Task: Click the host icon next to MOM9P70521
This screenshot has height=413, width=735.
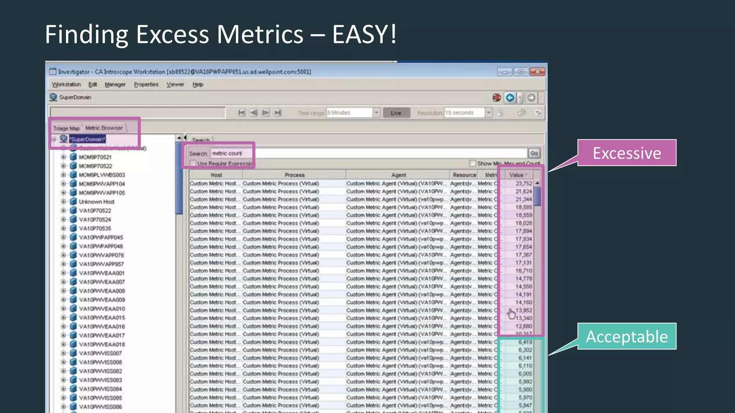Action: pyautogui.click(x=73, y=157)
